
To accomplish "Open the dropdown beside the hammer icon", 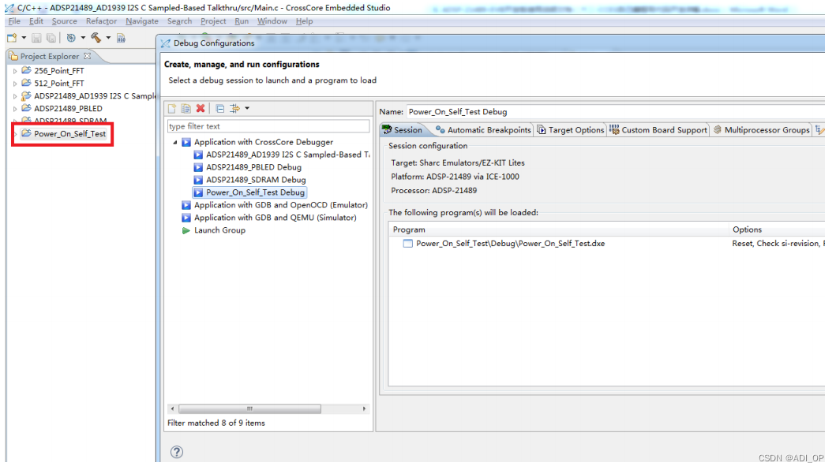I will pos(108,38).
